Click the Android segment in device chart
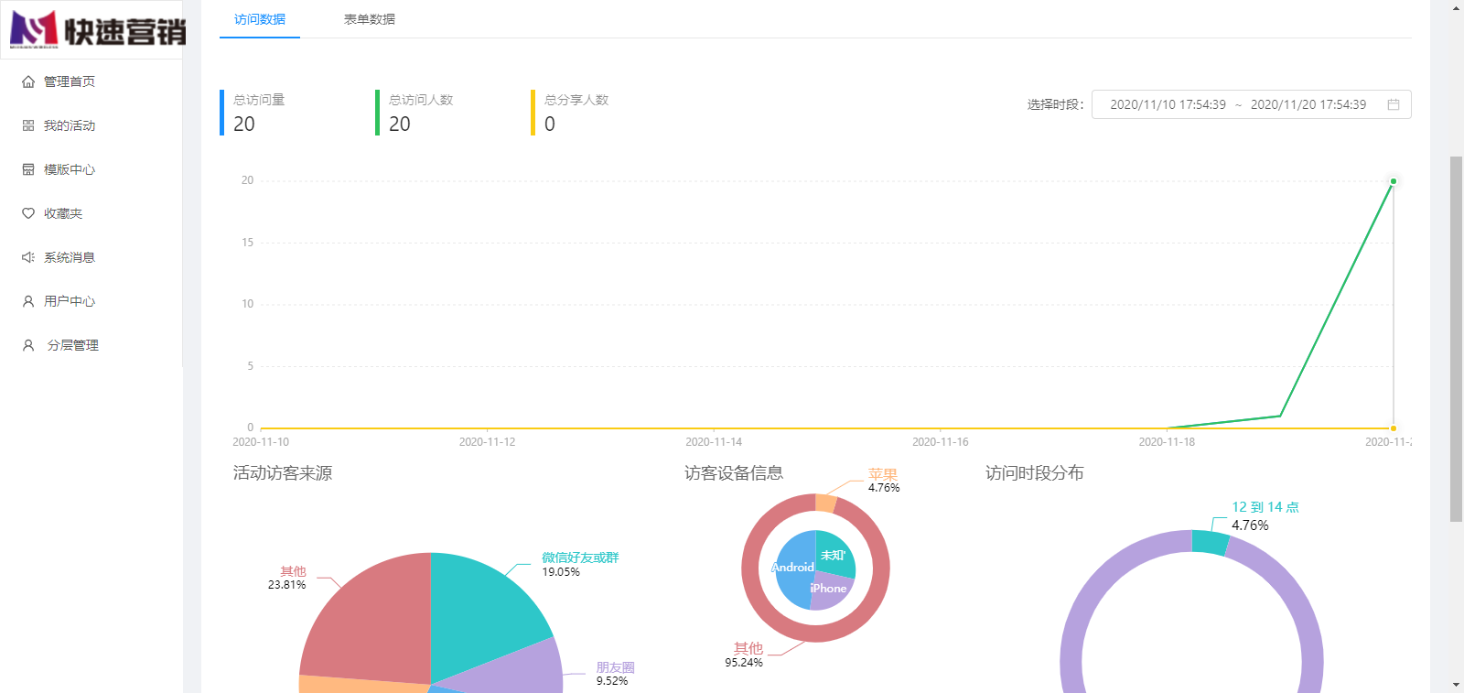This screenshot has height=693, width=1464. click(x=792, y=569)
